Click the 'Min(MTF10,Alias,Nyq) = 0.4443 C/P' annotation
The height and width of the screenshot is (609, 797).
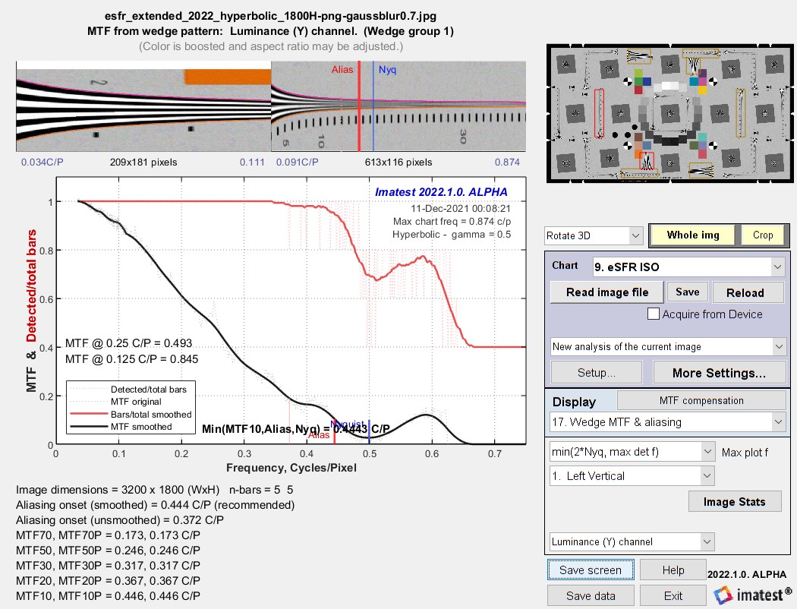tap(296, 428)
